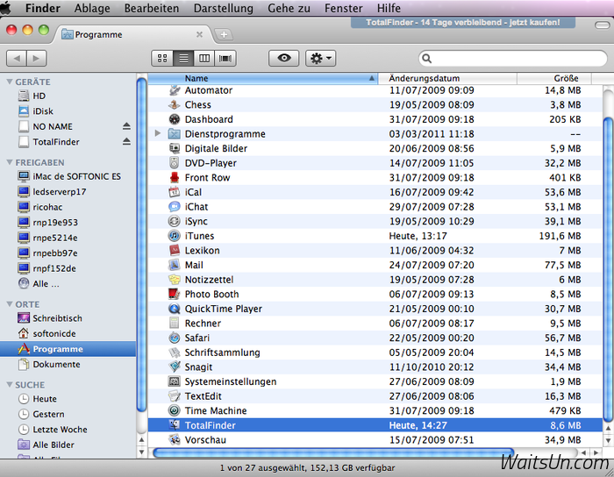This screenshot has width=614, height=477.
Task: Select the Safari application icon
Action: tap(175, 338)
